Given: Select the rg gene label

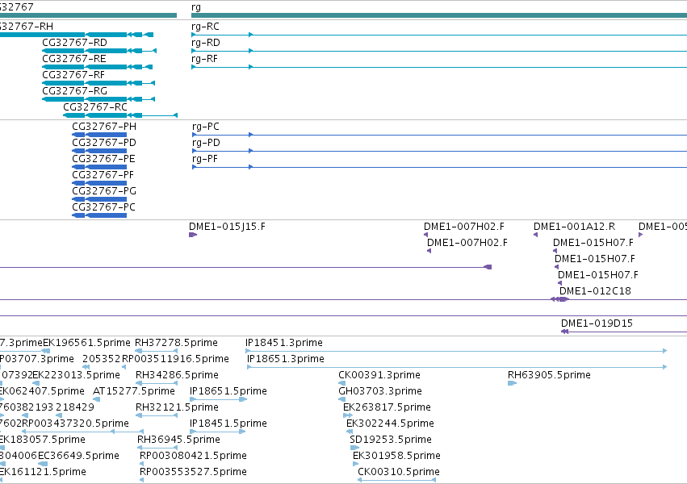Looking at the screenshot, I should 196,7.
